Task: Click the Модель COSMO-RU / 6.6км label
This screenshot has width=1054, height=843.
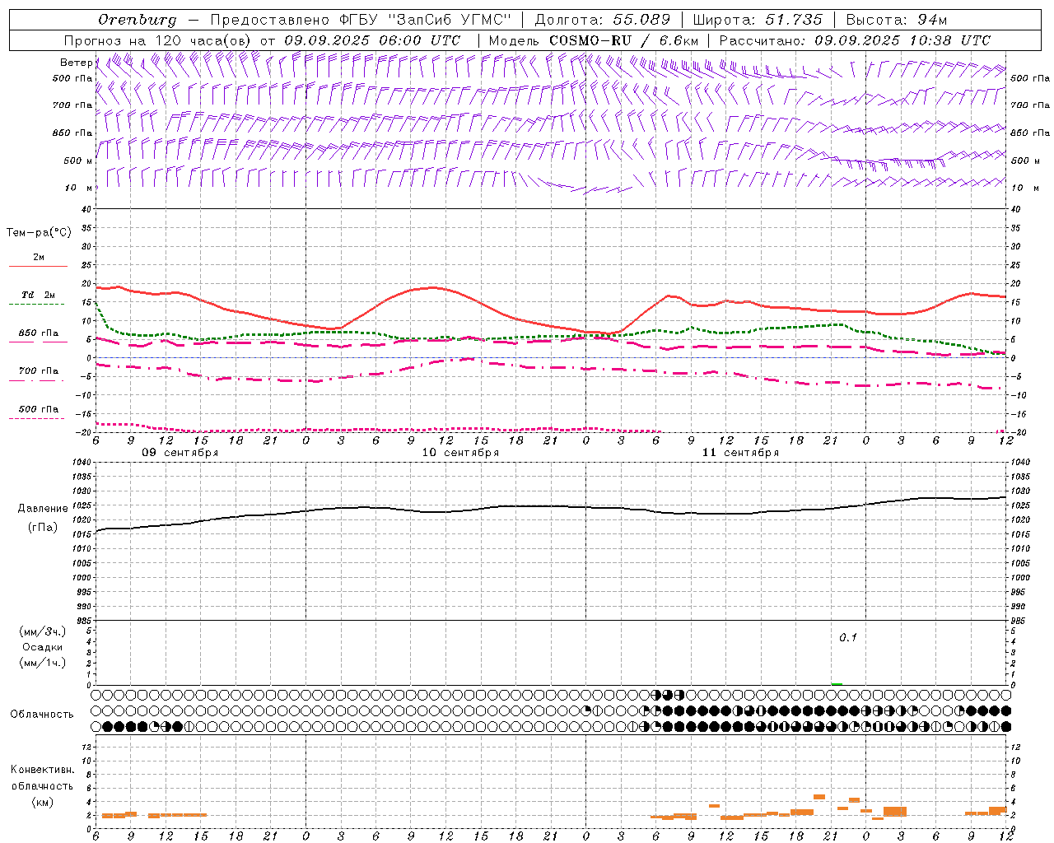Action: [x=594, y=40]
